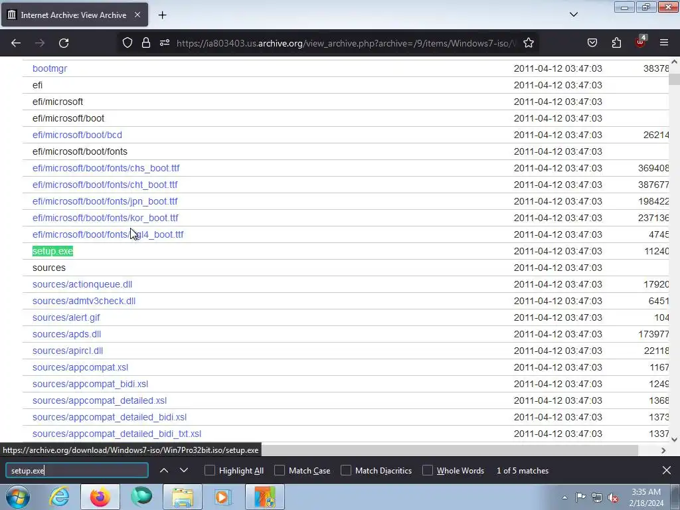Image resolution: width=680 pixels, height=510 pixels.
Task: Jump to next find match
Action: (x=184, y=471)
